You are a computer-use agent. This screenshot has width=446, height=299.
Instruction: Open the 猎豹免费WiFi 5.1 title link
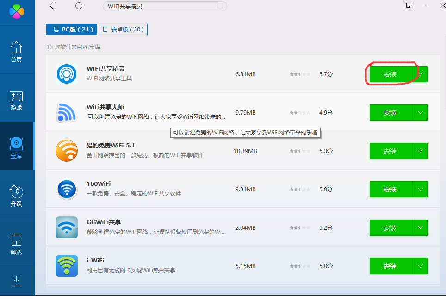(111, 146)
